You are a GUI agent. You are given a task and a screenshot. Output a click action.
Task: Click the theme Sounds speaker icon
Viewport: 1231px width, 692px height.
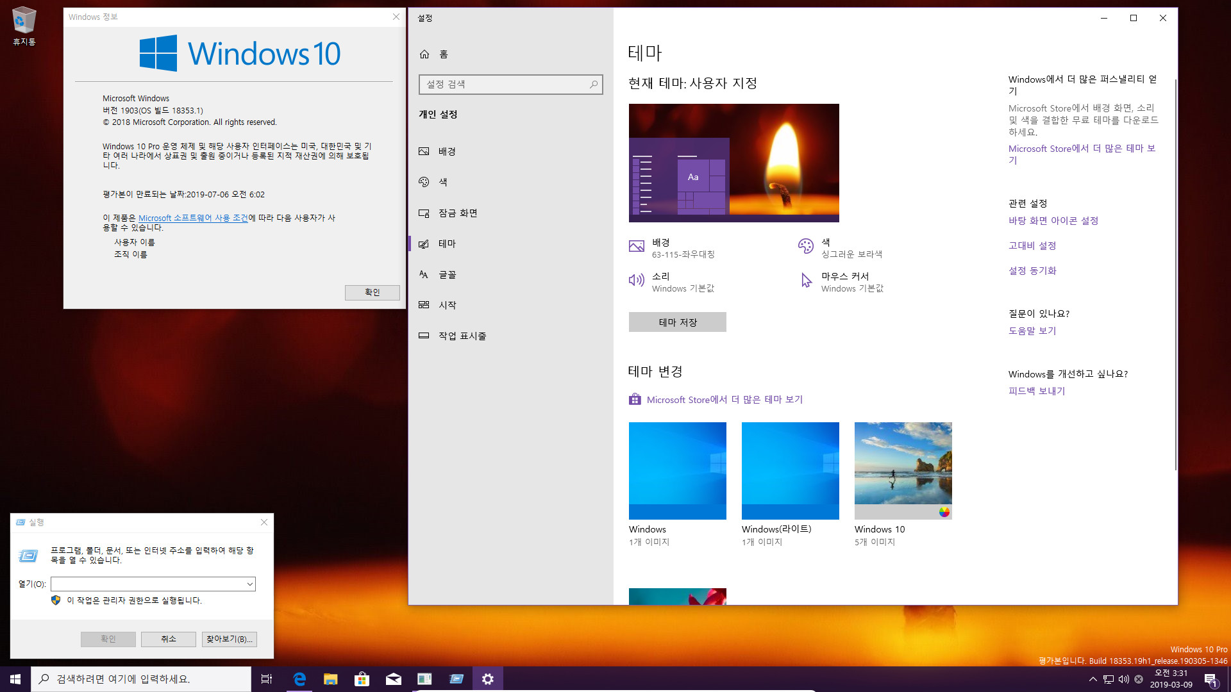(x=637, y=281)
